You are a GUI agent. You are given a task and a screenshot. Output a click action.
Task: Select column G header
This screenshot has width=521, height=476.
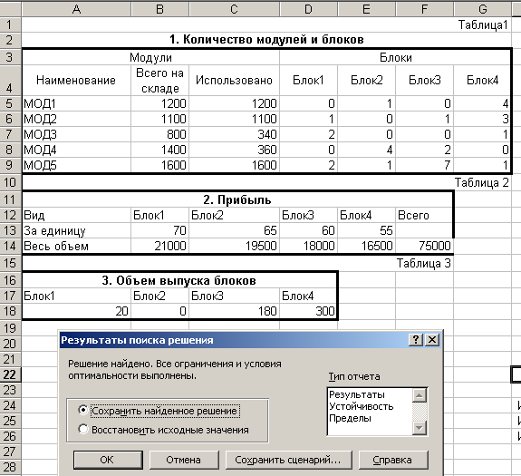click(482, 9)
